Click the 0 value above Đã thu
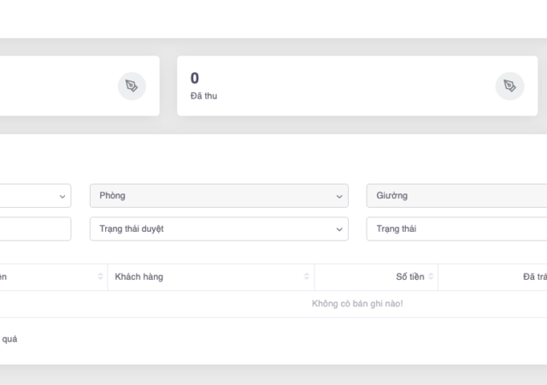The height and width of the screenshot is (385, 547). [x=195, y=78]
